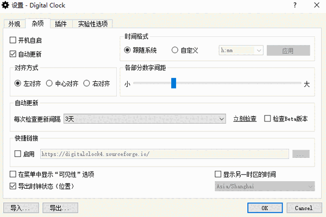Viewport: 326px width, 217px height.
Task: Open the h:mm time format dropdown
Action: 241,50
